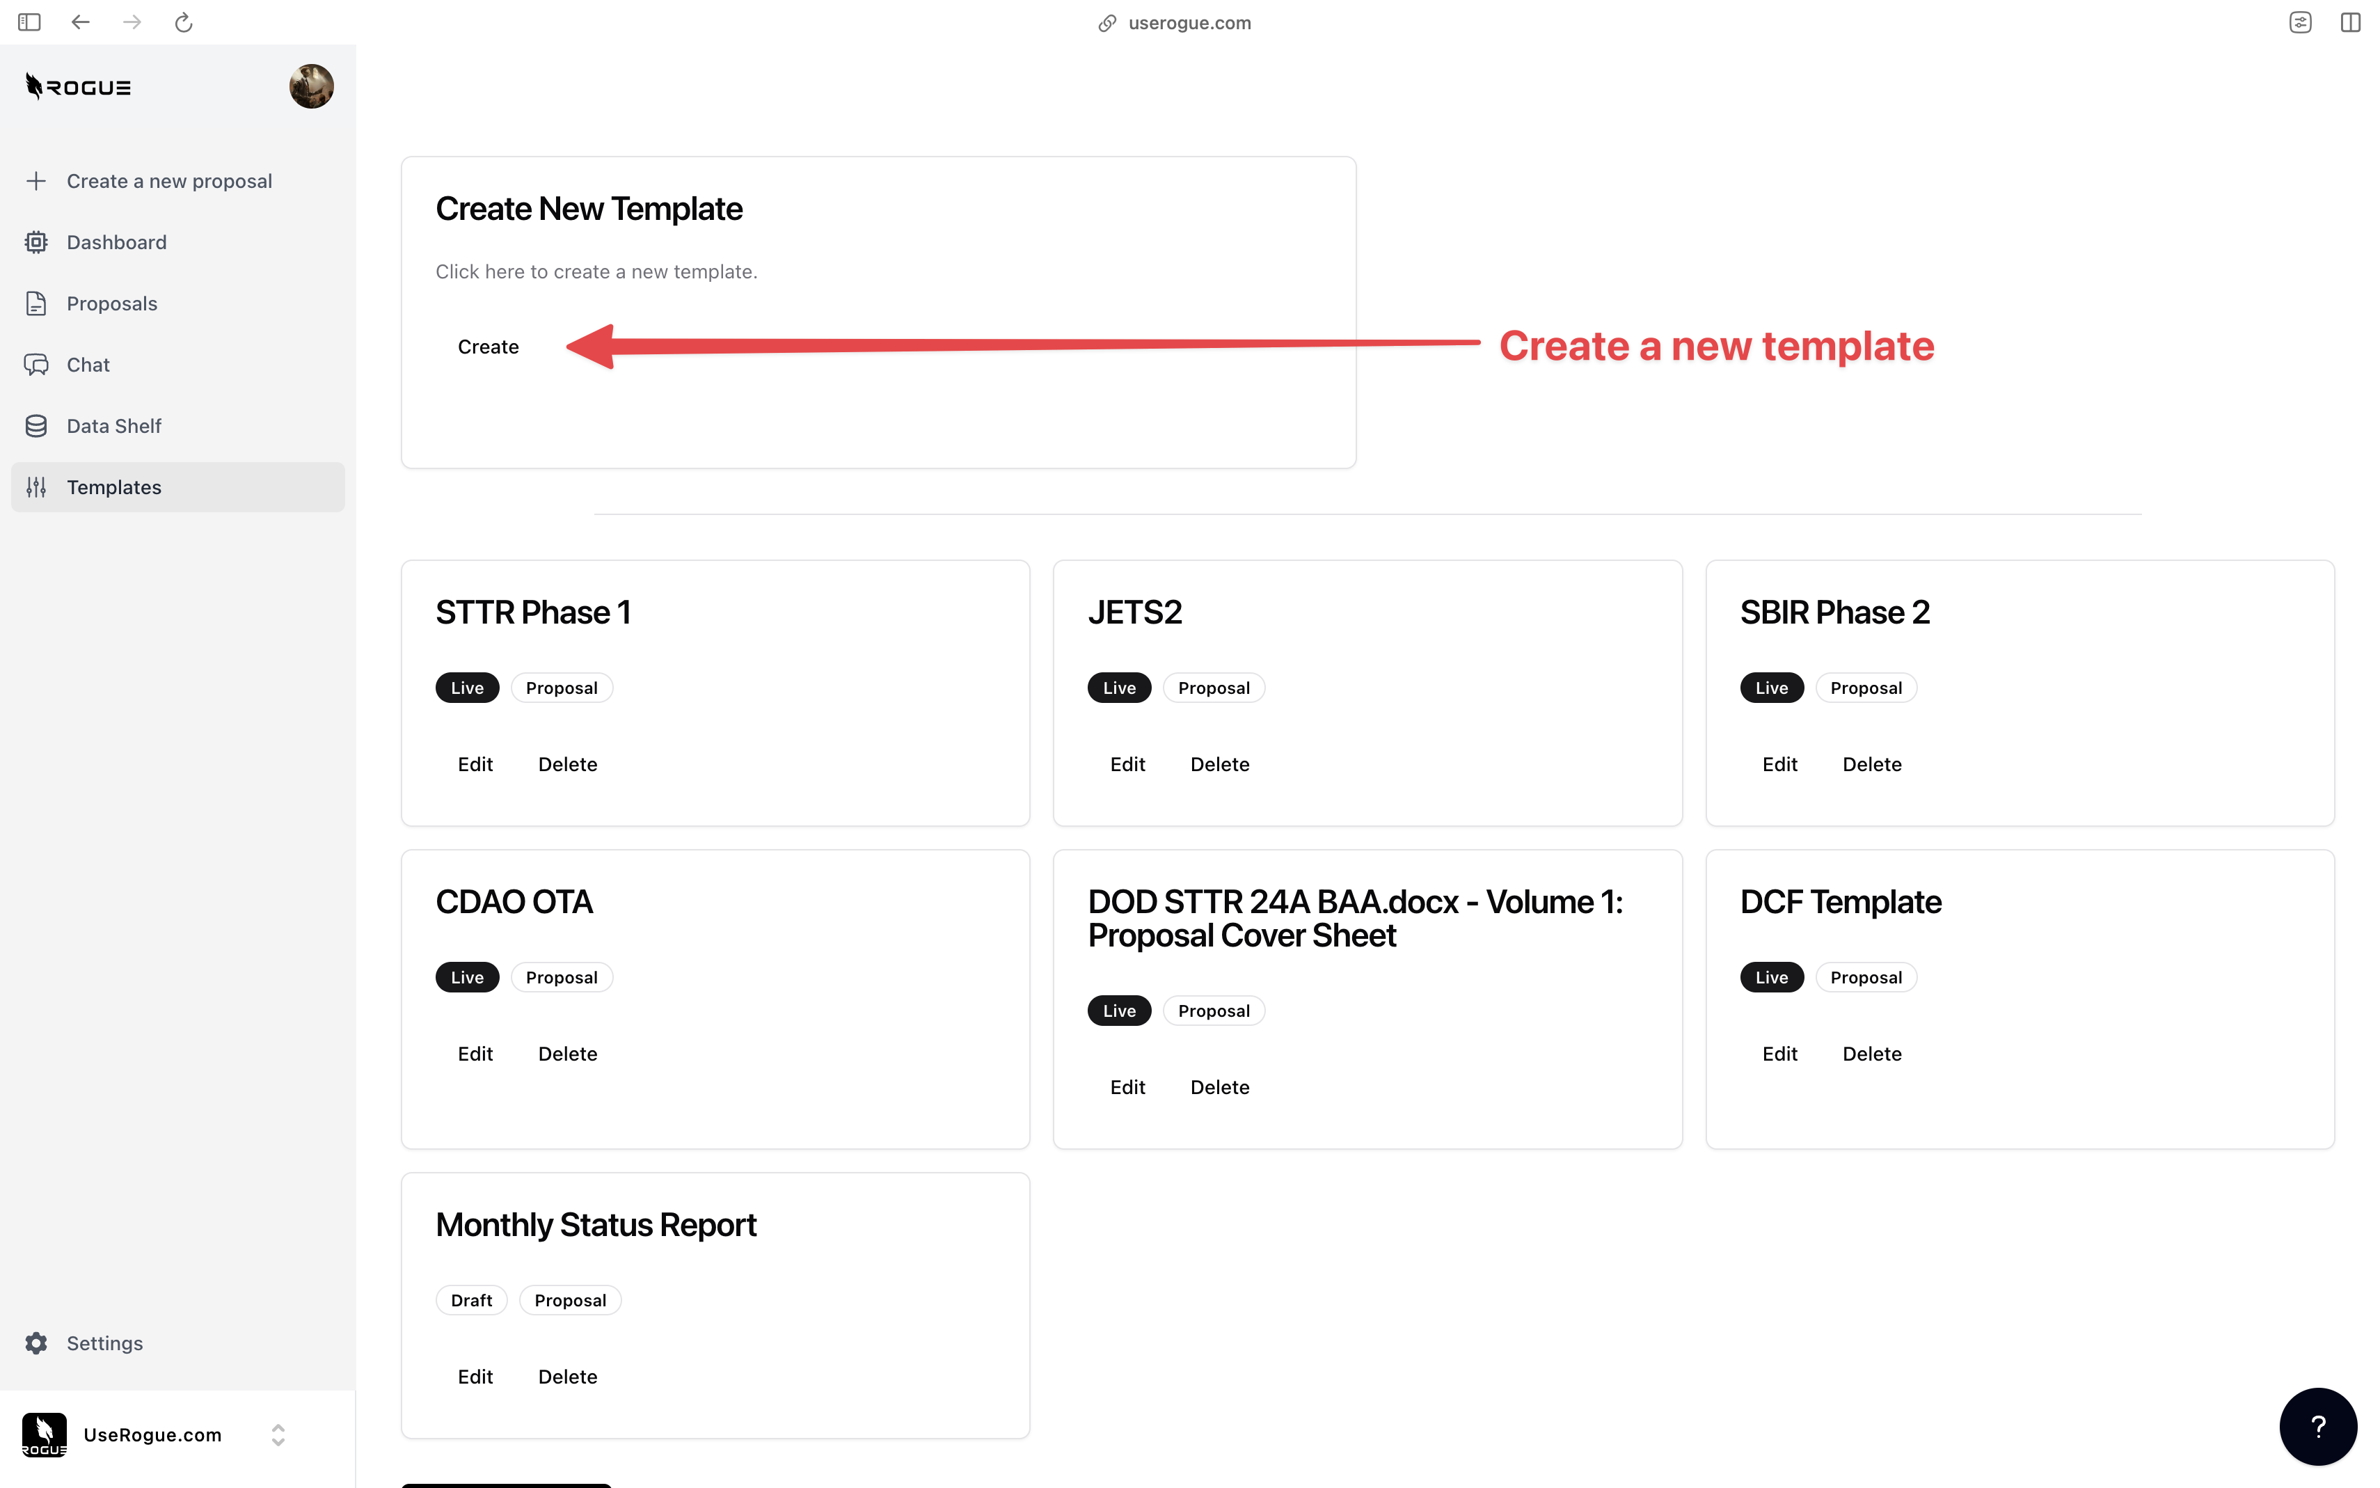
Task: Edit the STTR Phase 1 template
Action: pos(475,765)
